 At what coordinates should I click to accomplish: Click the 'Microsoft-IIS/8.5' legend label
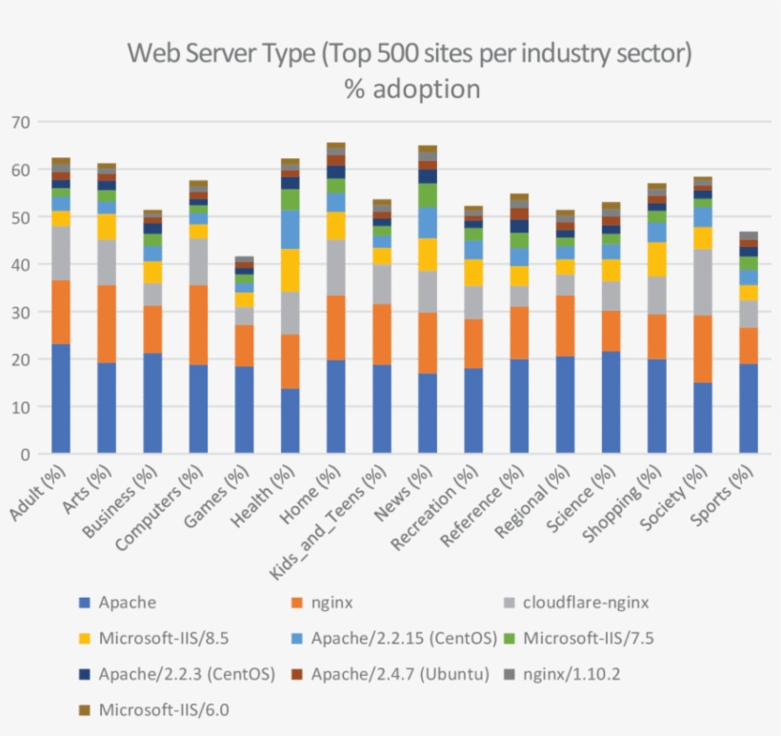point(164,638)
